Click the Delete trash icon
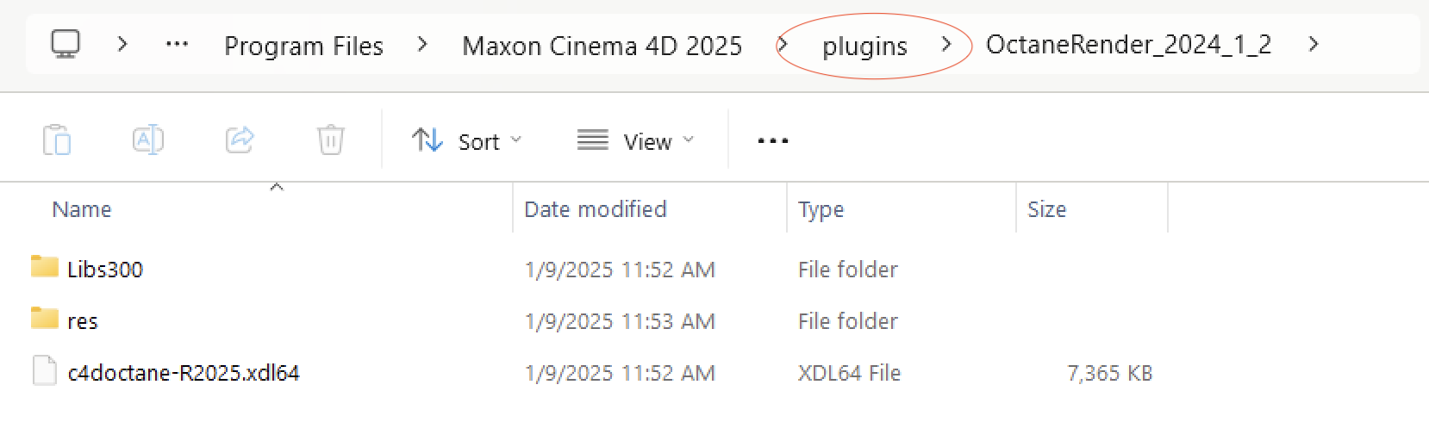1429x422 pixels. pyautogui.click(x=331, y=140)
